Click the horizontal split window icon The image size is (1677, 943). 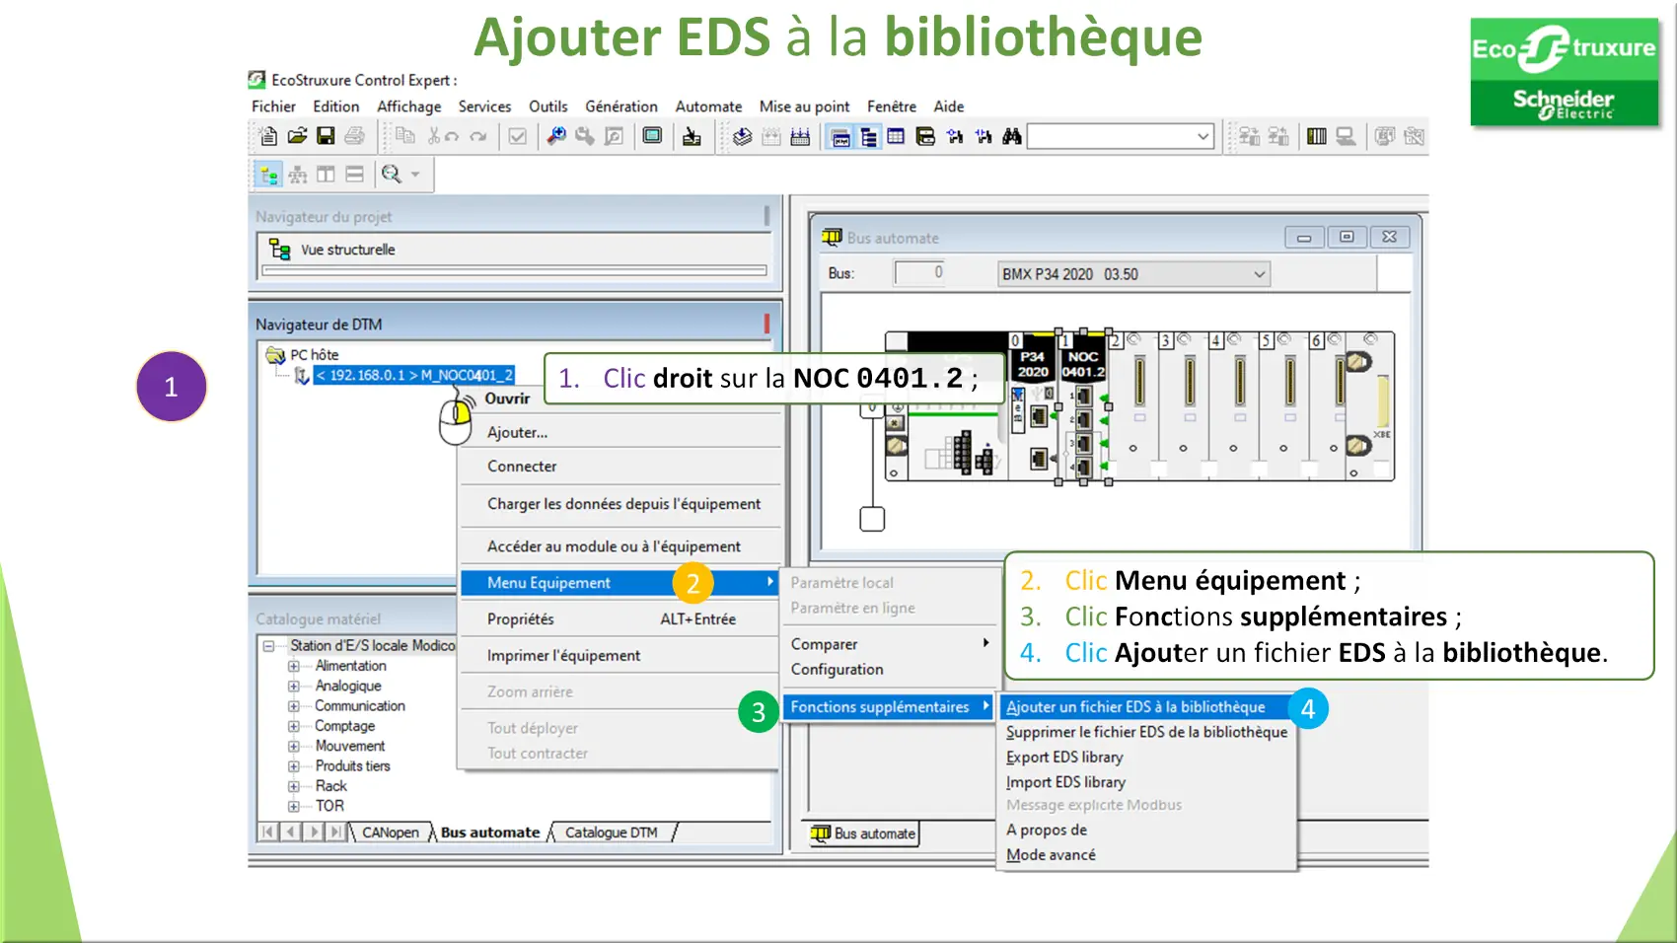(354, 175)
